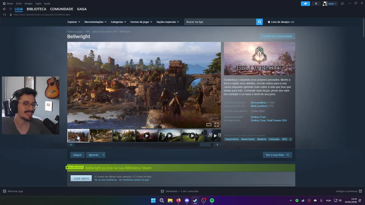Switch to the BIBLIOTECA tab

pos(36,9)
